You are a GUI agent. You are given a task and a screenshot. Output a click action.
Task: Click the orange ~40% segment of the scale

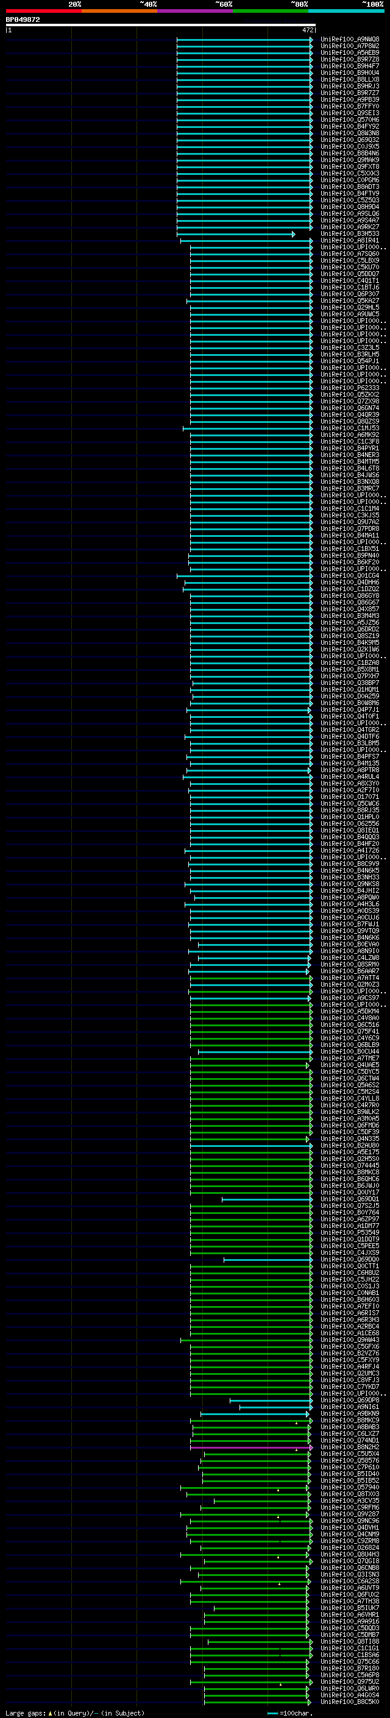(119, 11)
